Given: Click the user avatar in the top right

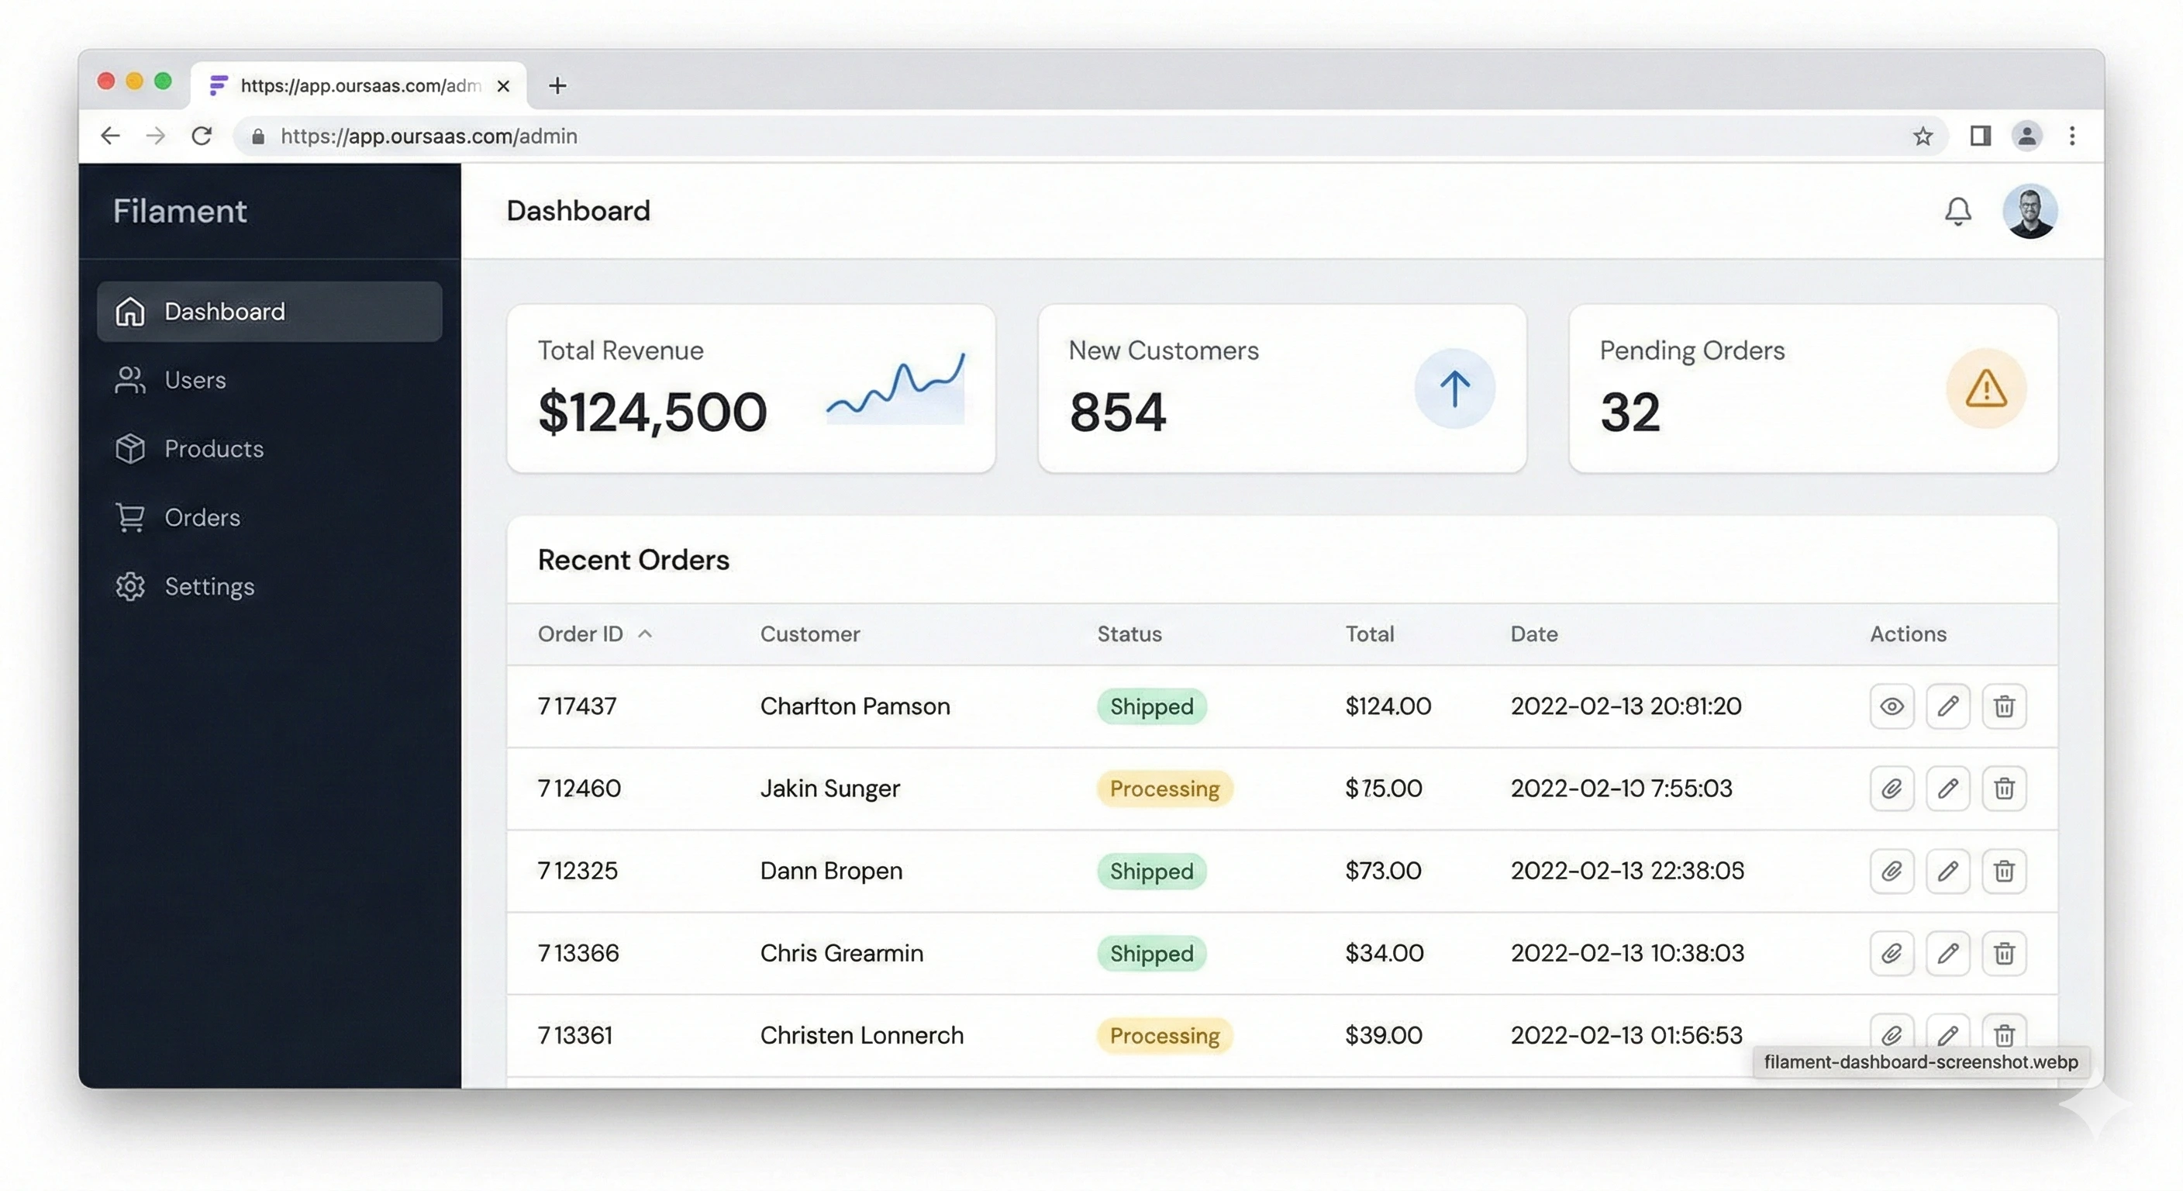Looking at the screenshot, I should click(2030, 211).
